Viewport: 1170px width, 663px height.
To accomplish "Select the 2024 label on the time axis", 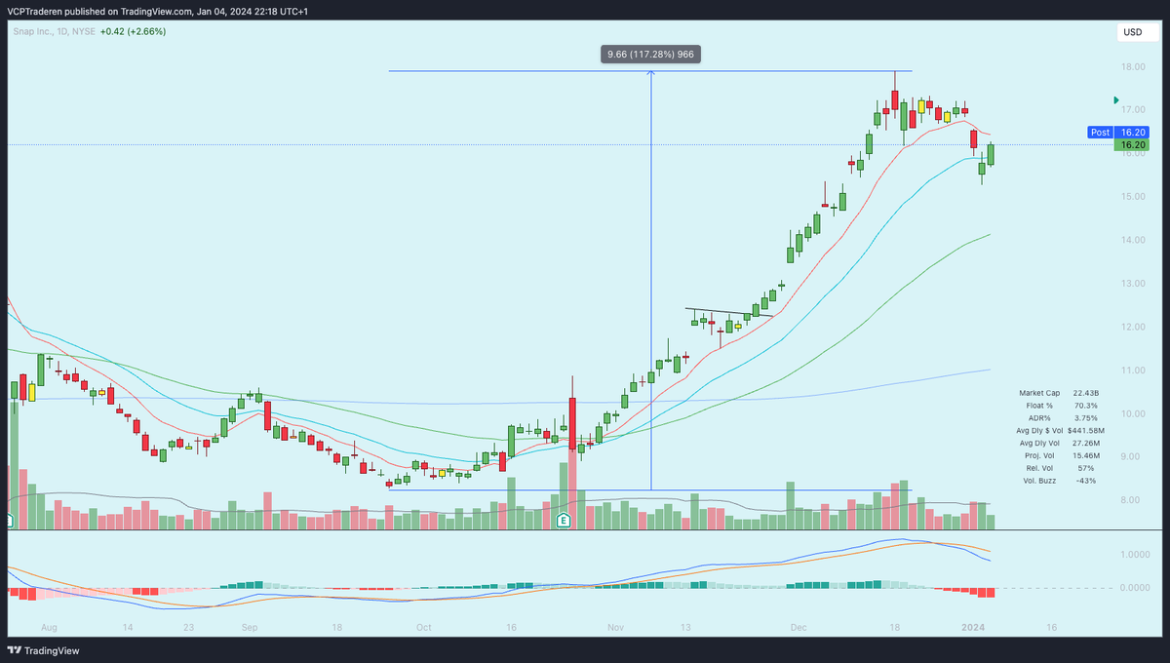I will click(972, 627).
